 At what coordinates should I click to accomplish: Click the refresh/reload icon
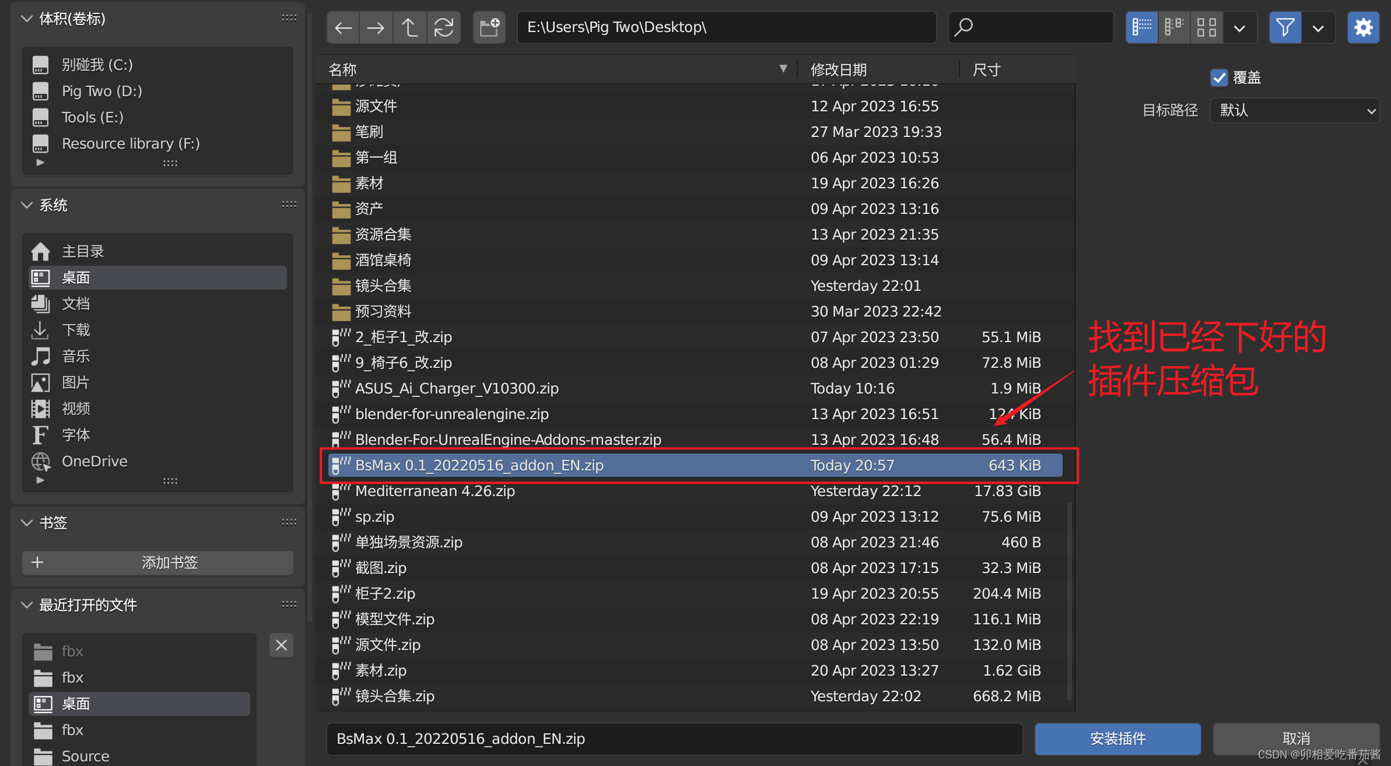(x=443, y=29)
